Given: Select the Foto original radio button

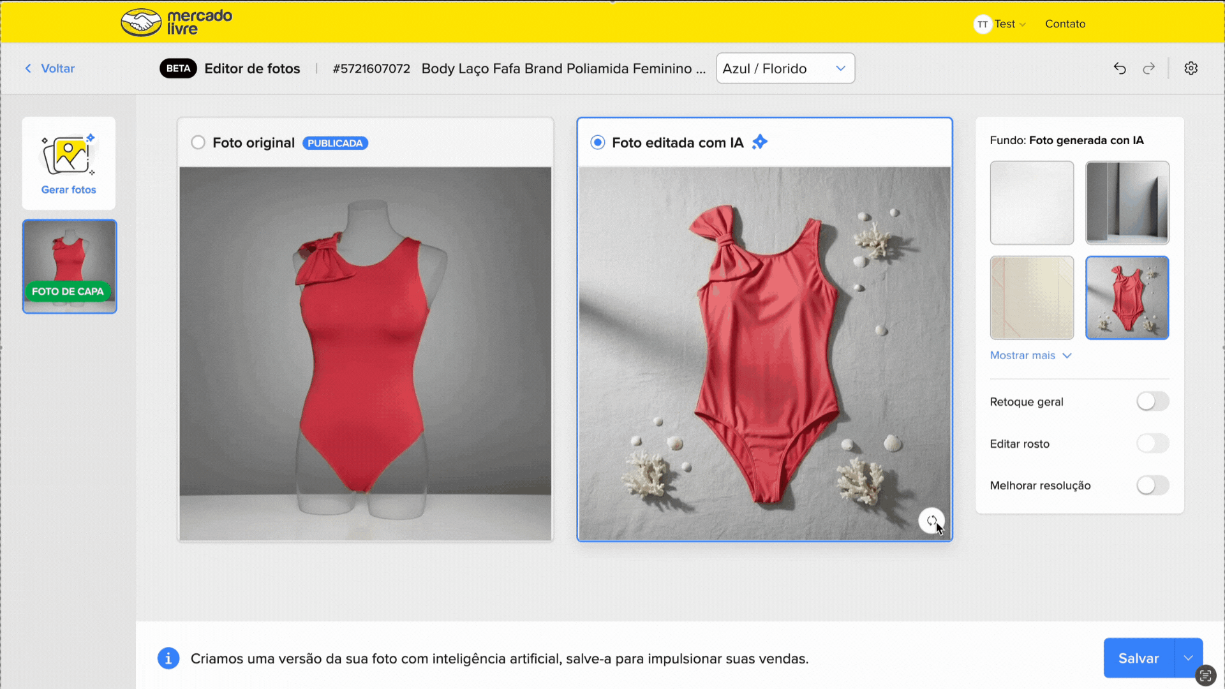Looking at the screenshot, I should pyautogui.click(x=198, y=142).
